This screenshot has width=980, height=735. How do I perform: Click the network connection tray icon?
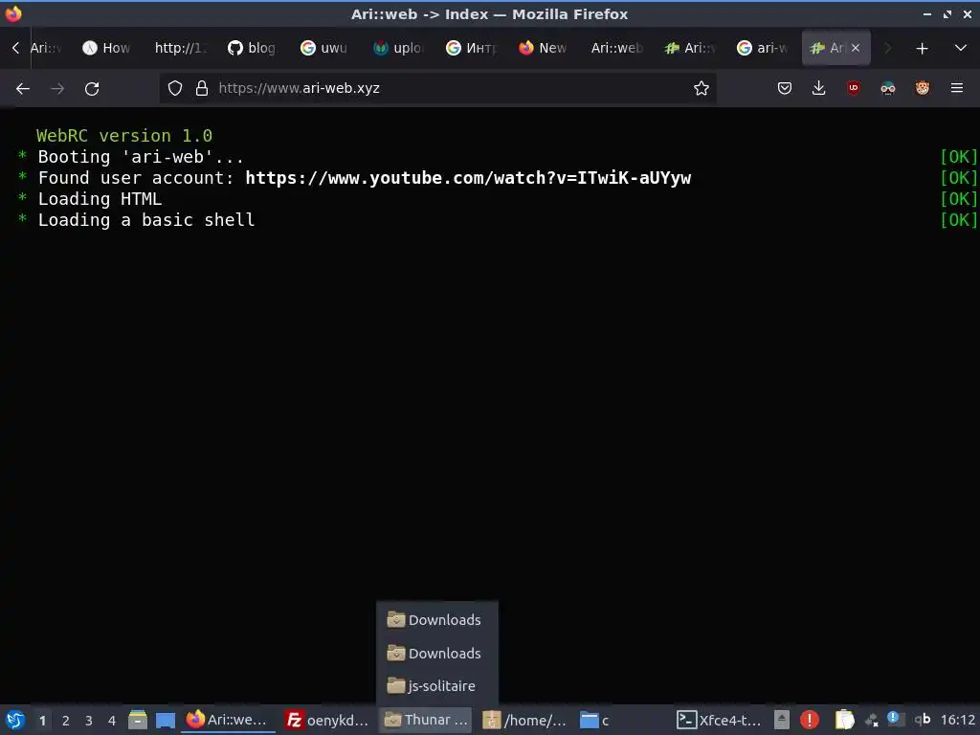872,721
